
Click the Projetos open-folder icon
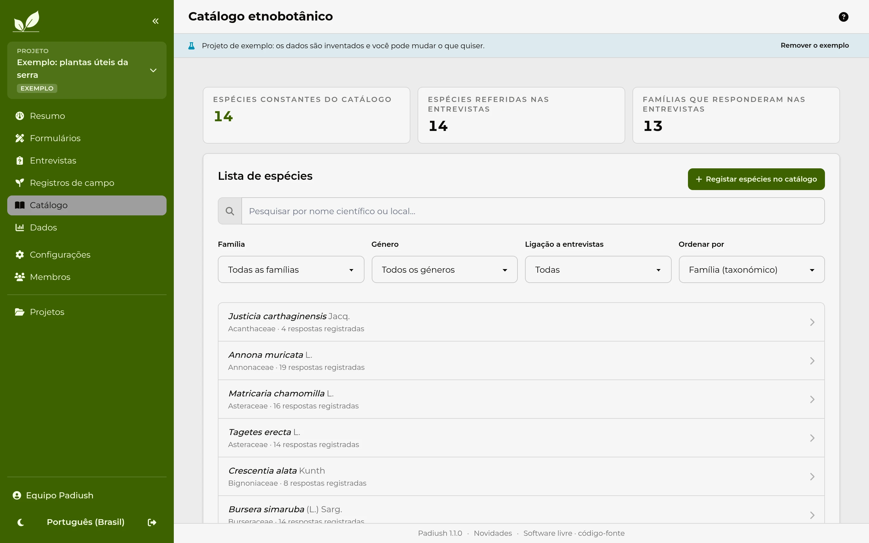[x=20, y=312]
